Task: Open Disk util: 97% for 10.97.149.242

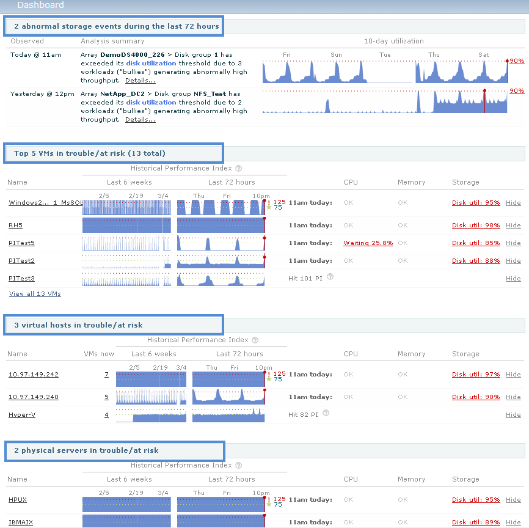Action: (476, 375)
